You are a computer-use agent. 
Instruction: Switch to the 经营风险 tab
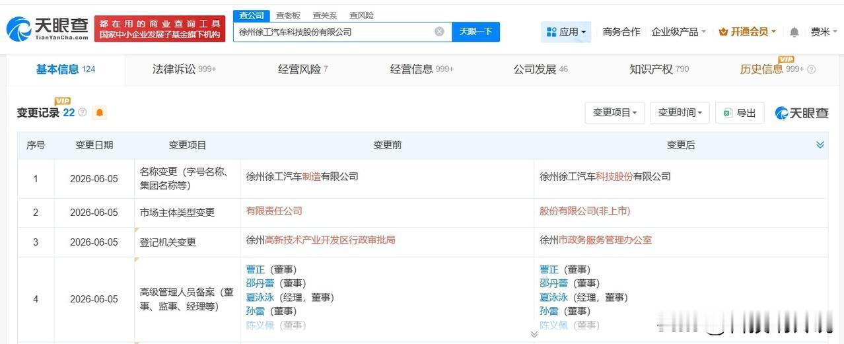pyautogui.click(x=303, y=69)
